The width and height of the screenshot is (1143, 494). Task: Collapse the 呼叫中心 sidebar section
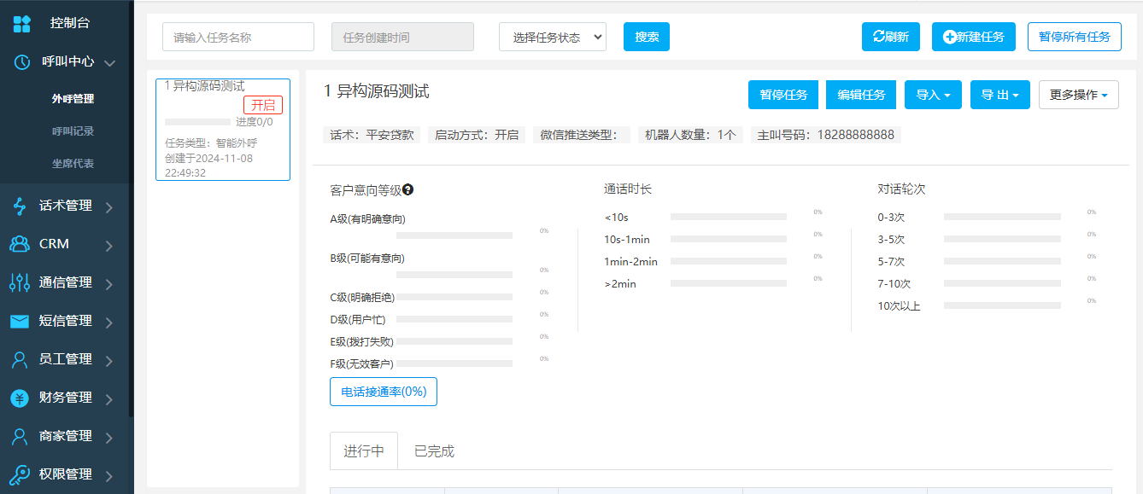click(109, 61)
